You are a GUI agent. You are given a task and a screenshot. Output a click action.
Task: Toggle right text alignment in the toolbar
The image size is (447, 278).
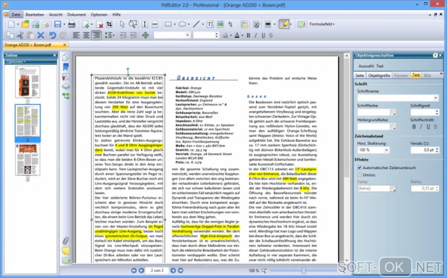[96, 35]
